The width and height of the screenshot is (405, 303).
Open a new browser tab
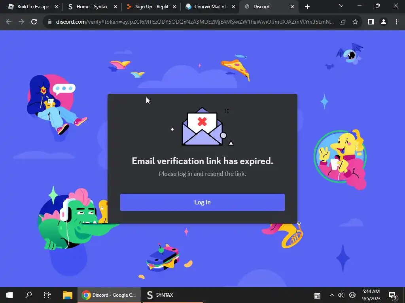click(x=307, y=7)
